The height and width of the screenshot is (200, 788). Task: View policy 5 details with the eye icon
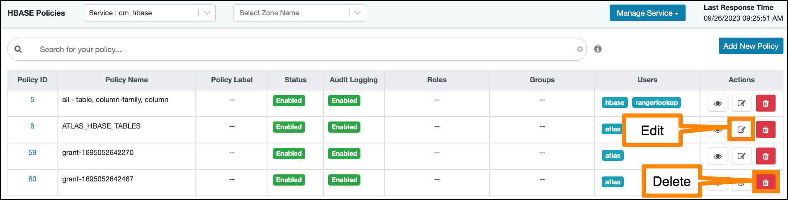717,103
